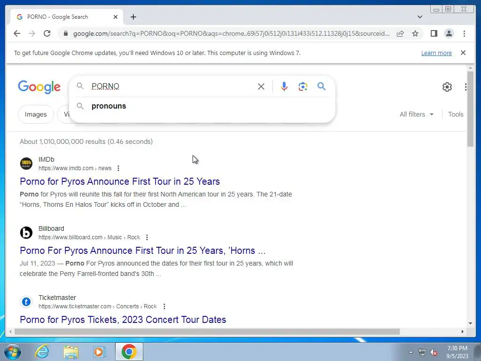Click the horizontal scrollbar right arrow

(x=463, y=331)
